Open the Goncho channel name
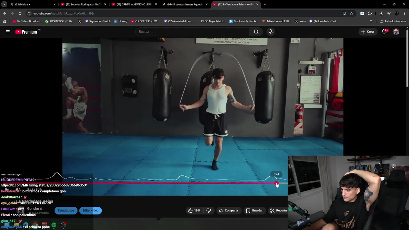The height and width of the screenshot is (230, 409). [x=33, y=209]
